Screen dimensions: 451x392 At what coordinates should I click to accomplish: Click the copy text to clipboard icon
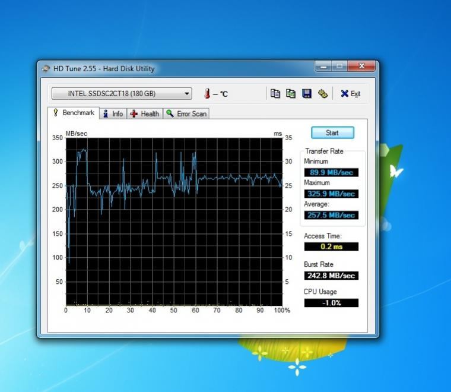point(275,93)
